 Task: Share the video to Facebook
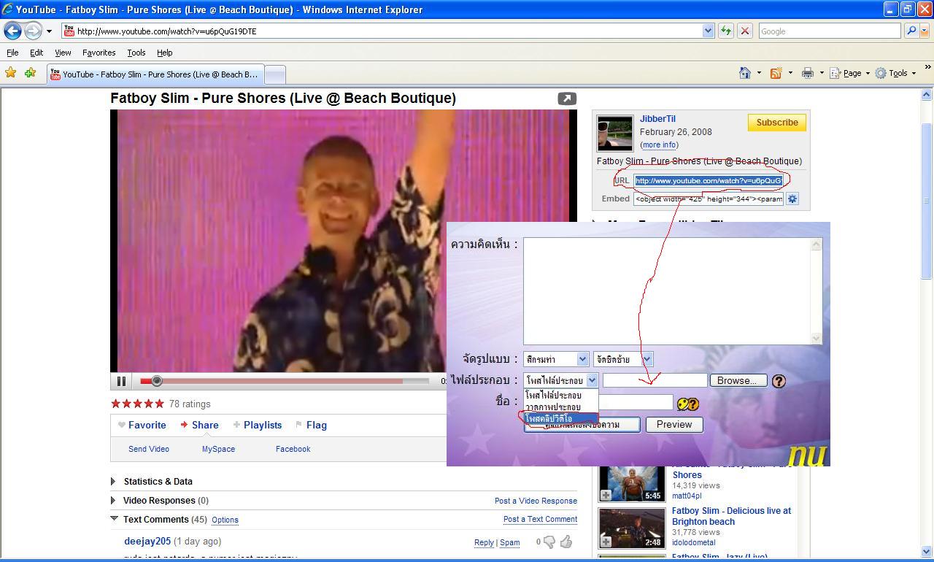point(293,449)
